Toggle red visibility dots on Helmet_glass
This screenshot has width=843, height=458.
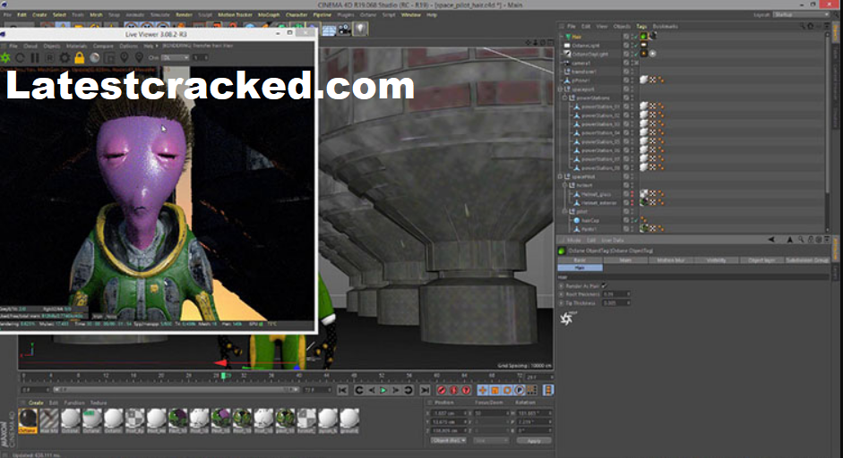pos(632,194)
